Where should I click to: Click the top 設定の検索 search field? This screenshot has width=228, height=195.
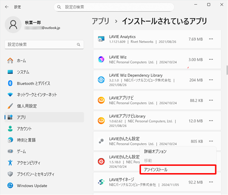click(114, 7)
